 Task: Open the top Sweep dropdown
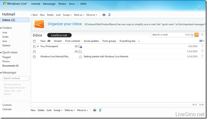point(67,15)
